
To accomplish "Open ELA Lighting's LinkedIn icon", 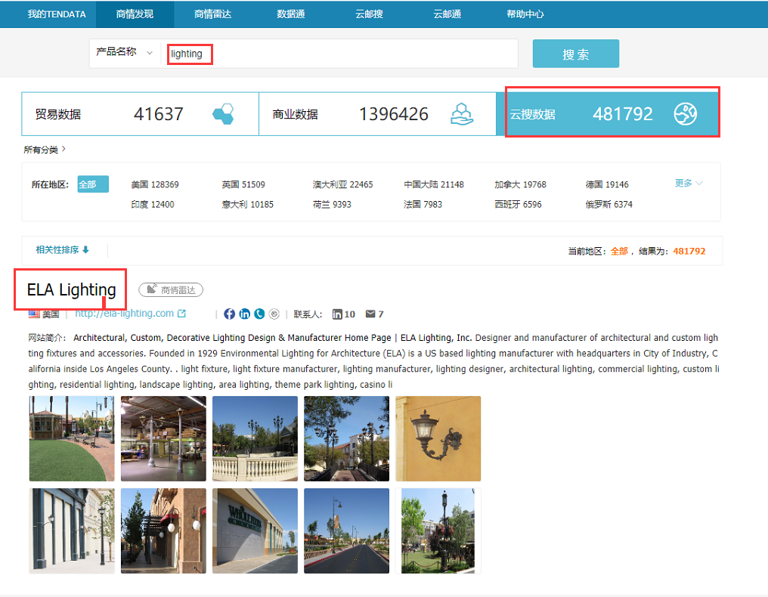I will (244, 314).
